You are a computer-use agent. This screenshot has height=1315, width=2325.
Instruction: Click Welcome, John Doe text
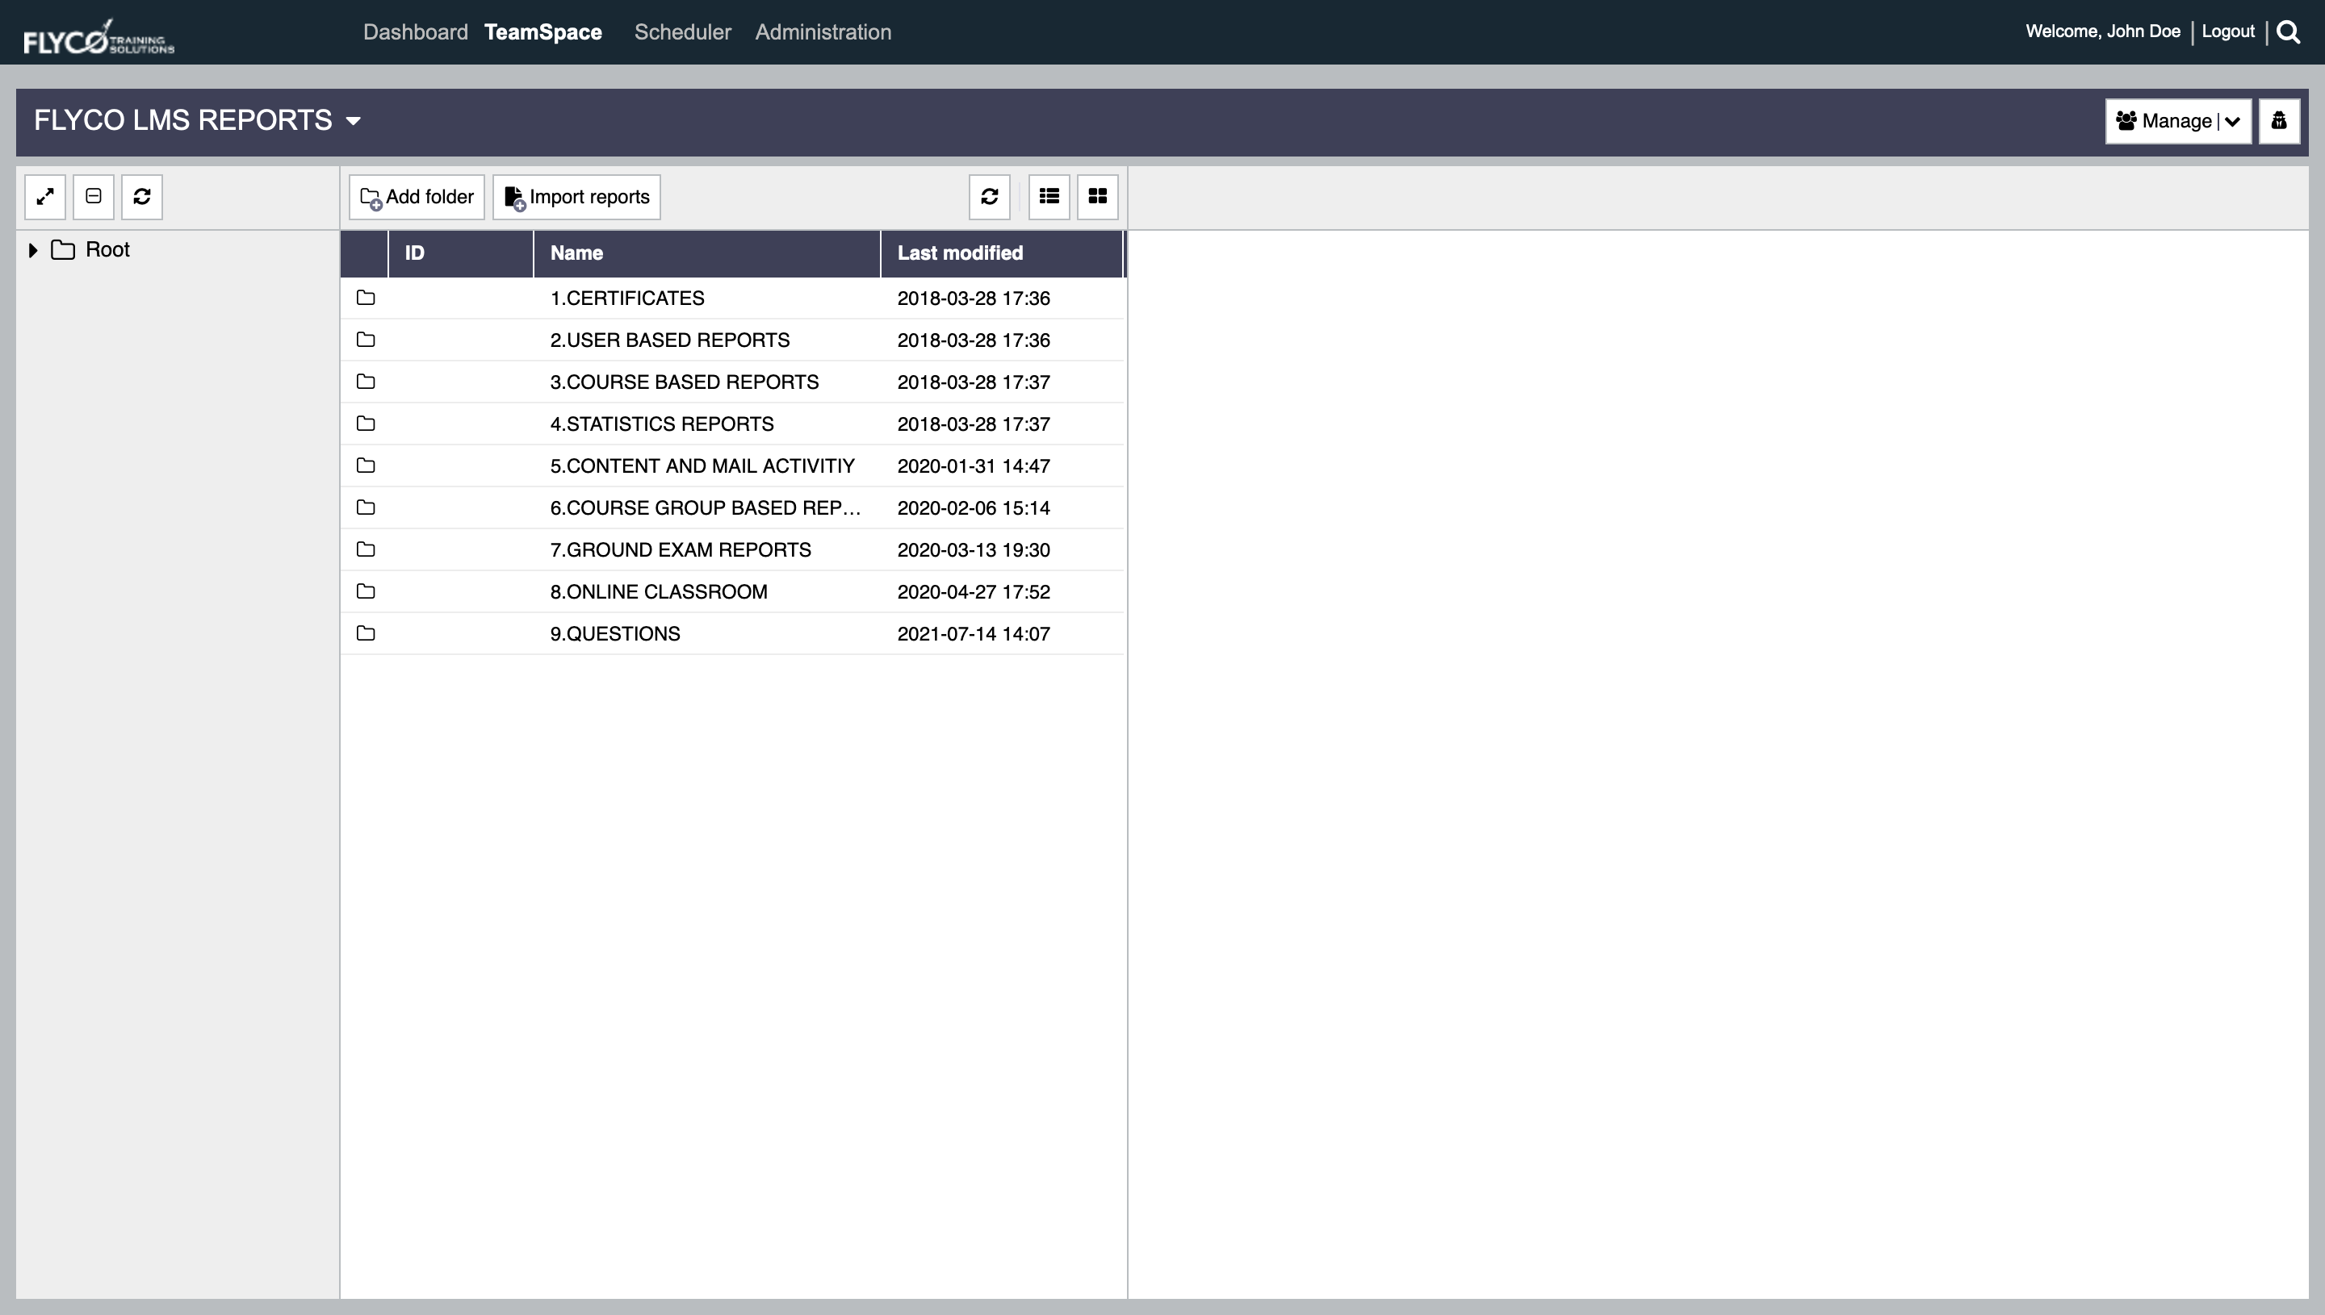[2103, 31]
